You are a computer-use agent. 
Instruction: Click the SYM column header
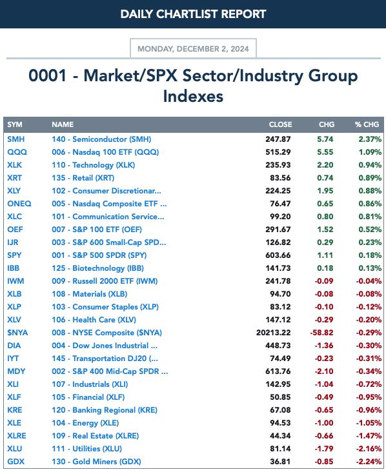click(x=15, y=124)
